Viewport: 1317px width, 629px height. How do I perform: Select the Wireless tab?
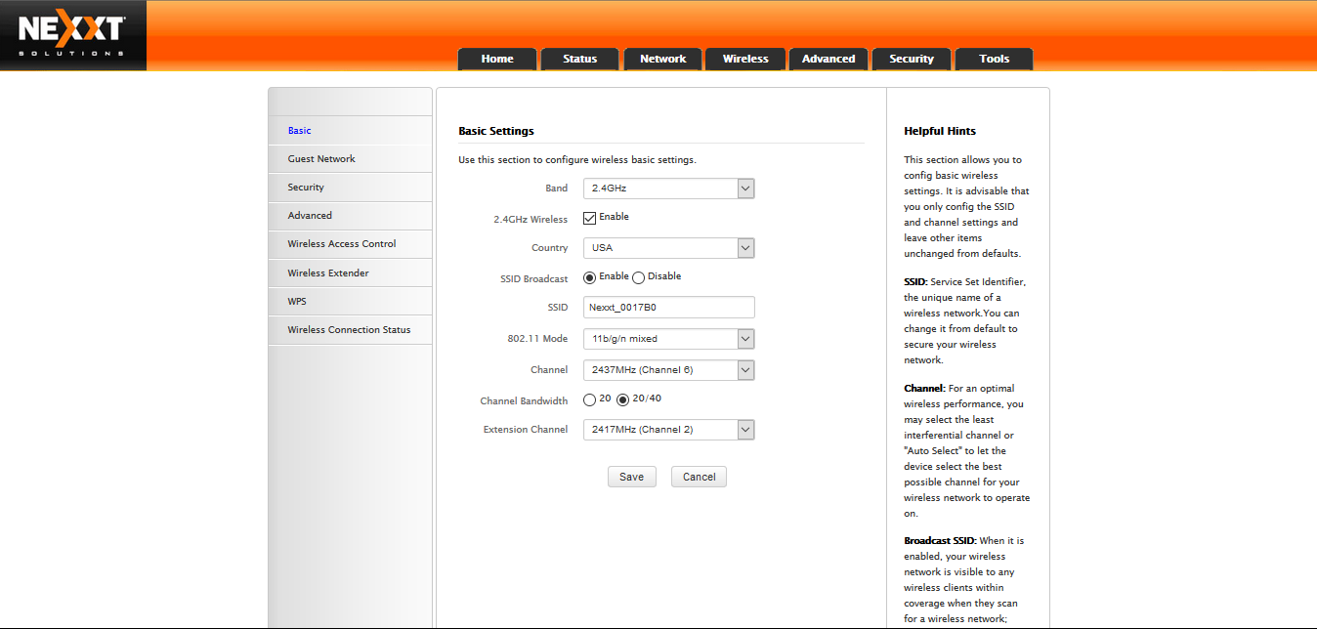point(745,59)
